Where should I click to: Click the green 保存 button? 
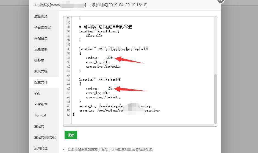click(71, 135)
